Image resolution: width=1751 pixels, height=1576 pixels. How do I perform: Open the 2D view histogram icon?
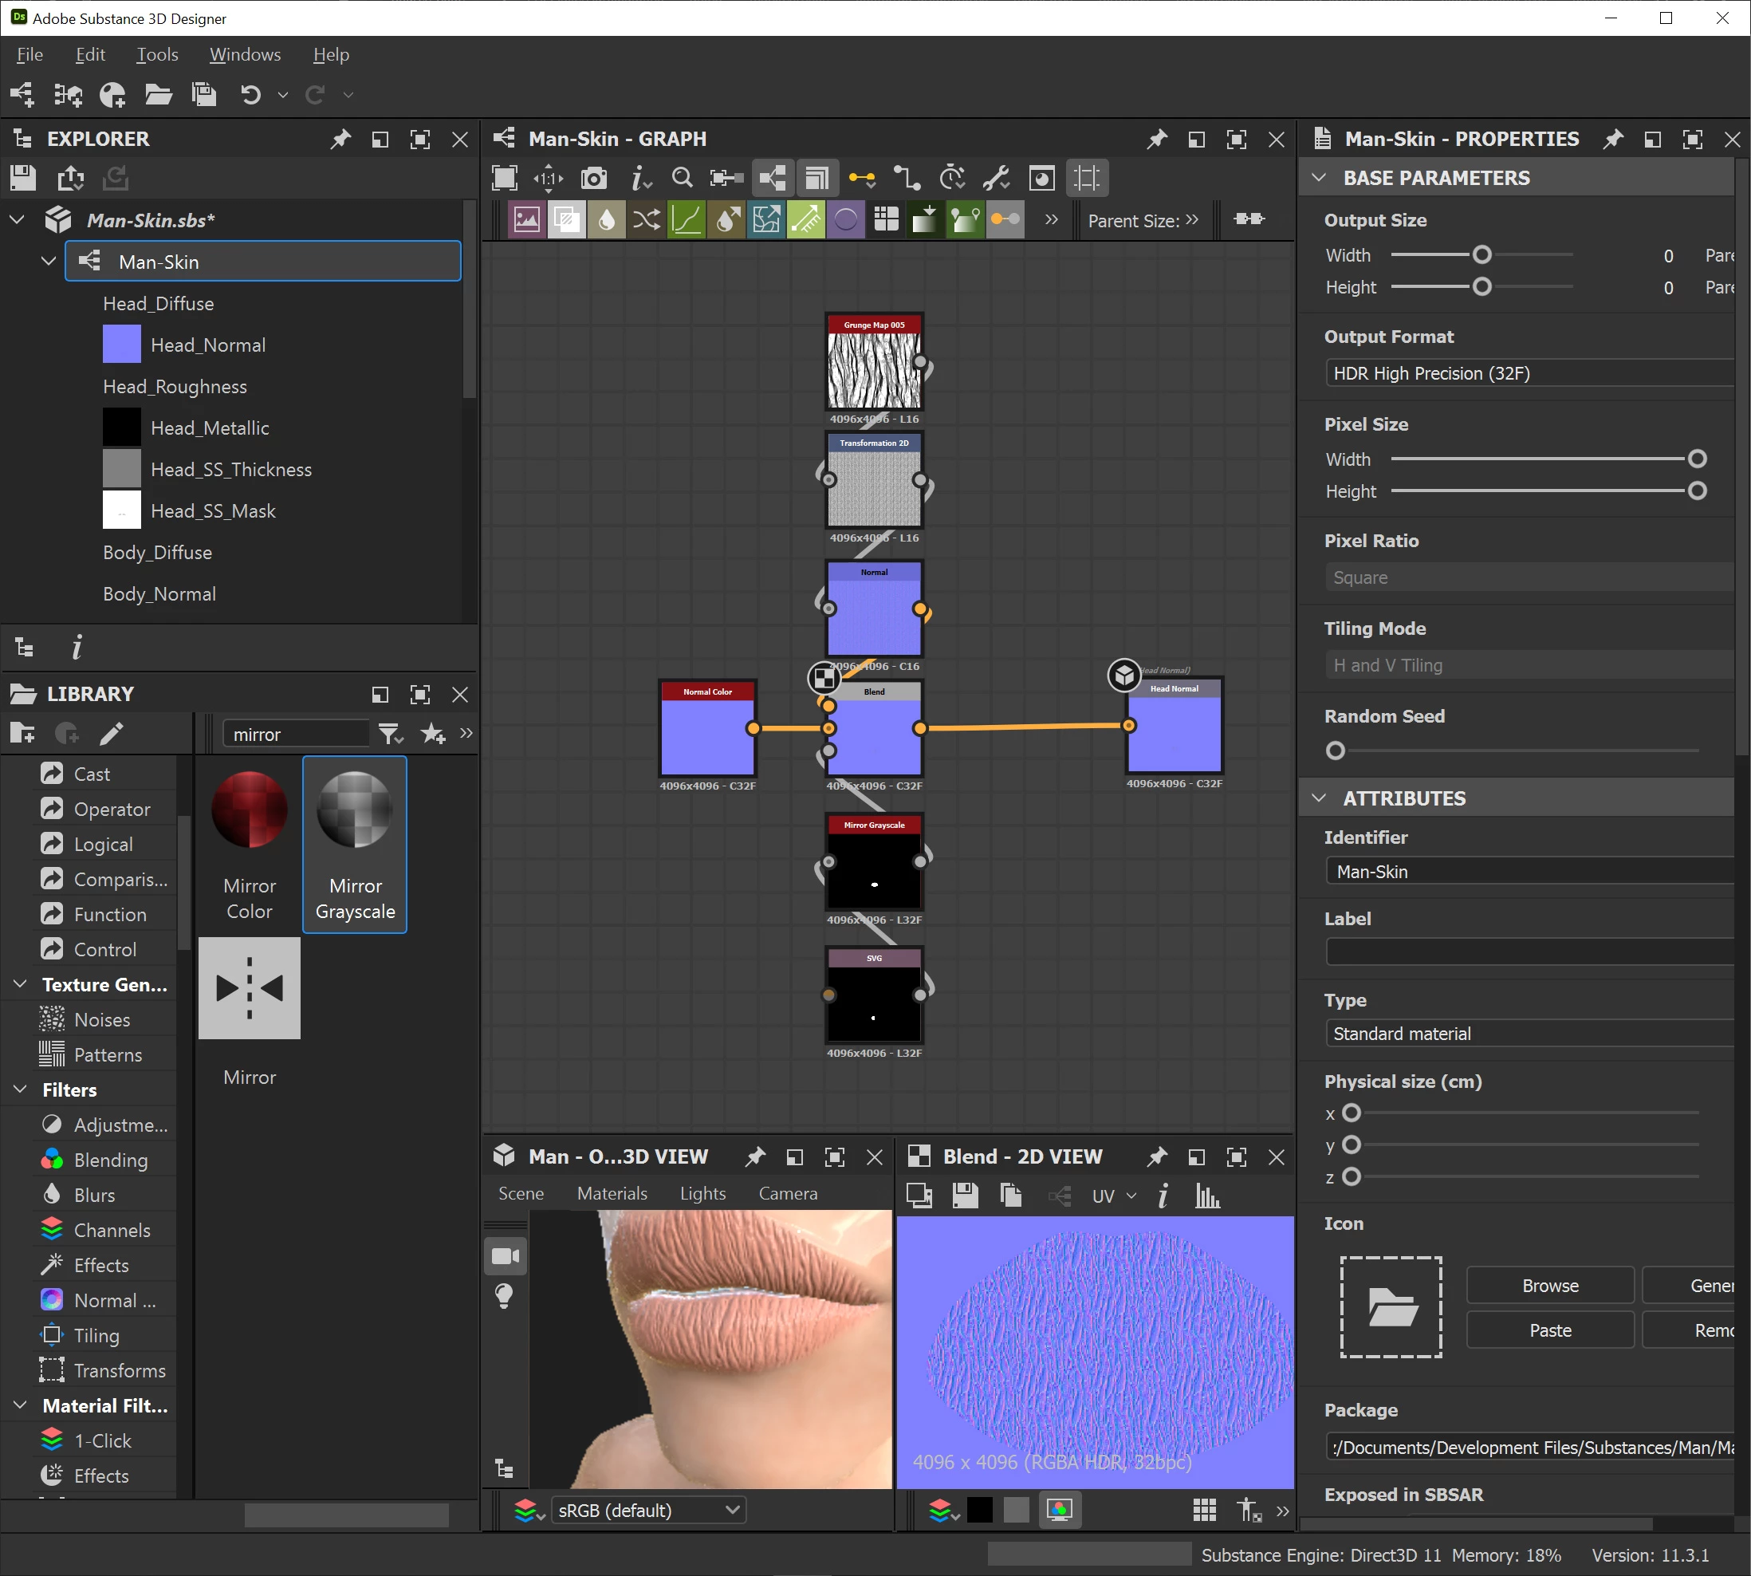(x=1206, y=1196)
